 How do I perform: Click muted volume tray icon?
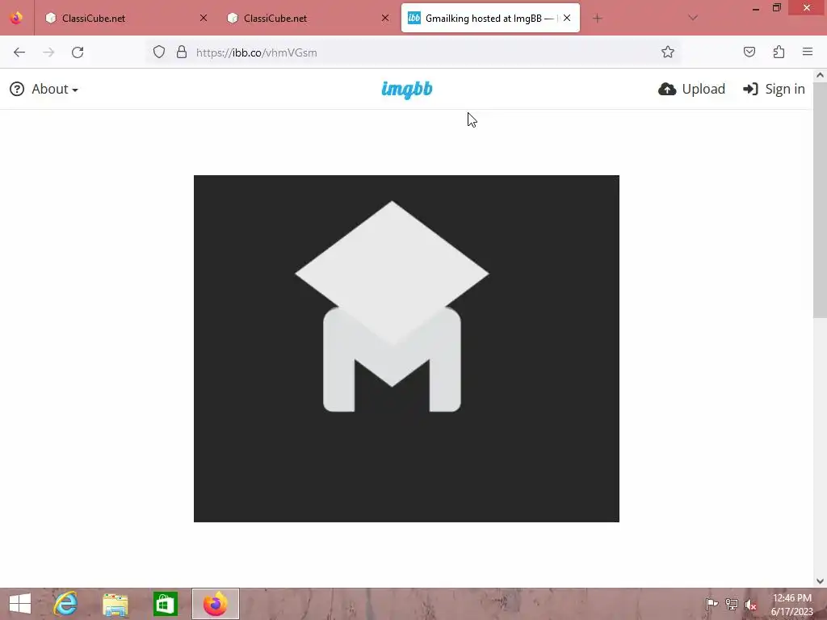[750, 605]
